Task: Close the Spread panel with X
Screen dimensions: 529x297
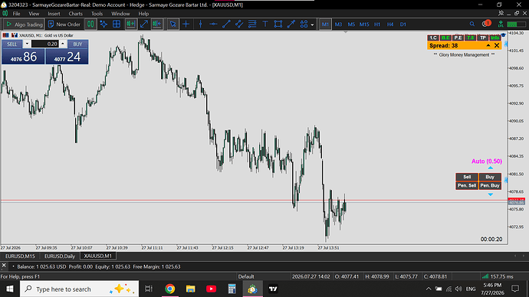Action: [x=497, y=45]
